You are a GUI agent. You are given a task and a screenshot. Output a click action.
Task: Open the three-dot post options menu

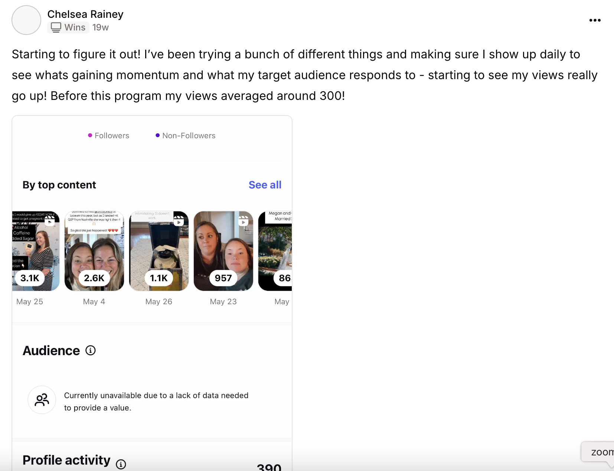coord(595,20)
